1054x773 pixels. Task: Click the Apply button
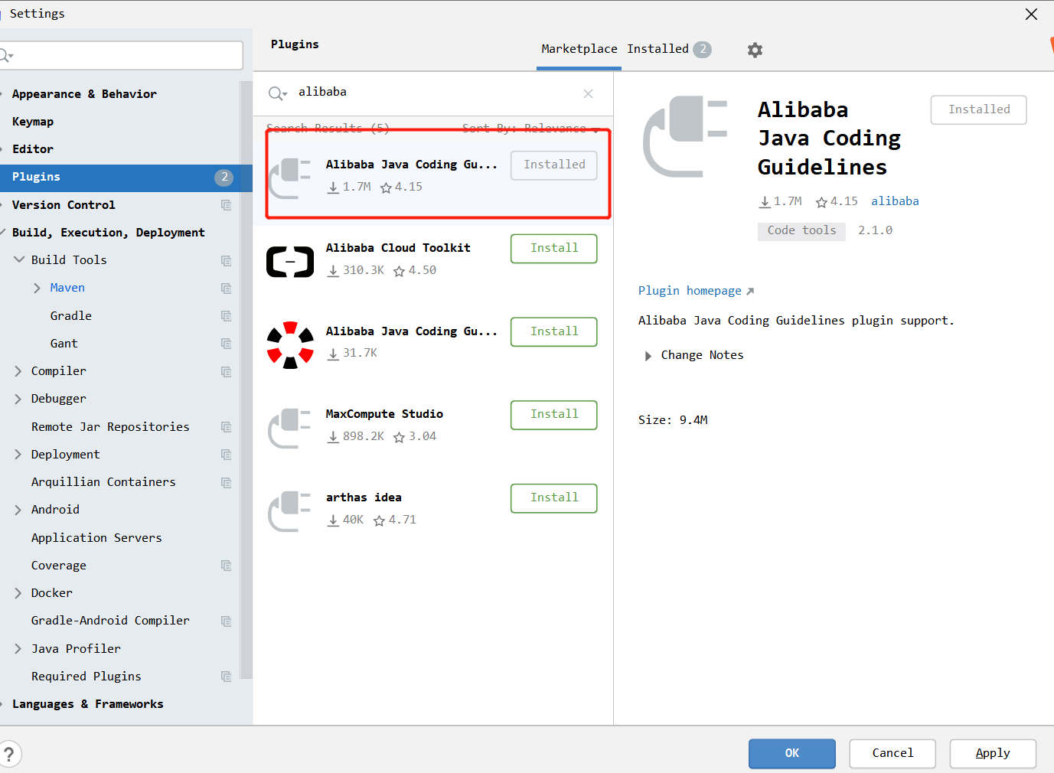click(x=993, y=753)
